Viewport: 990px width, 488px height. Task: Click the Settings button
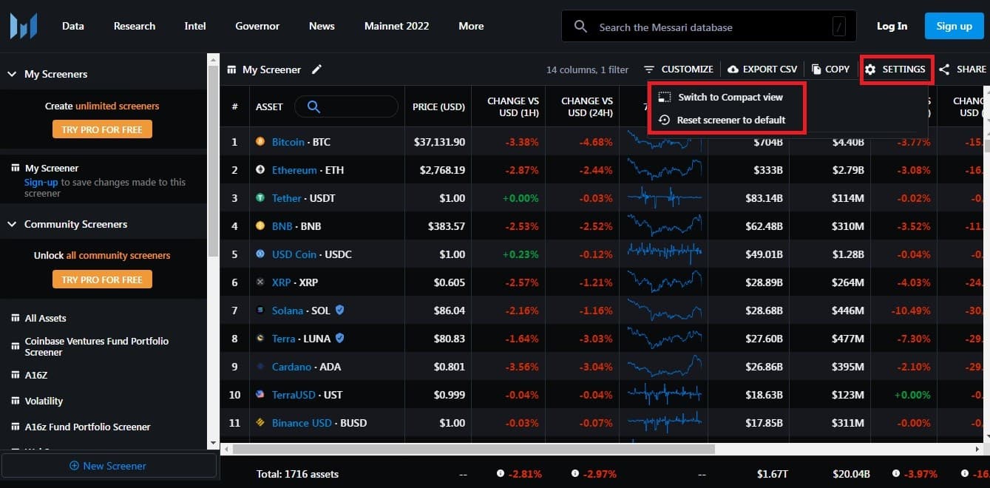[895, 70]
